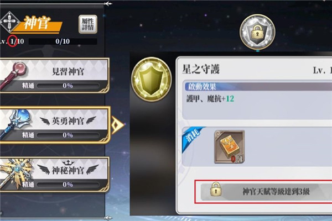Click the golden arrow beside 英勇神官
The image size is (332, 221).
click(x=117, y=125)
